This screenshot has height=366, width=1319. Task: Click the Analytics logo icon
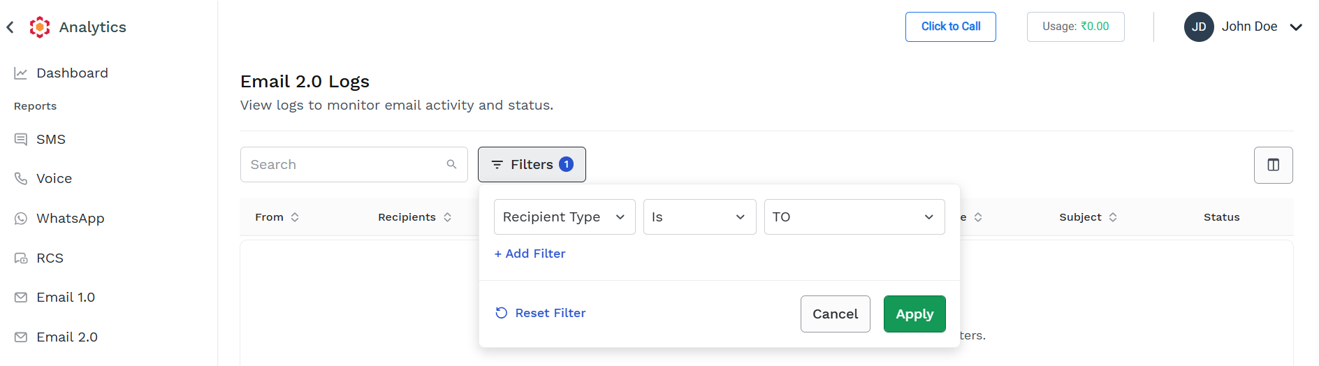click(x=40, y=27)
